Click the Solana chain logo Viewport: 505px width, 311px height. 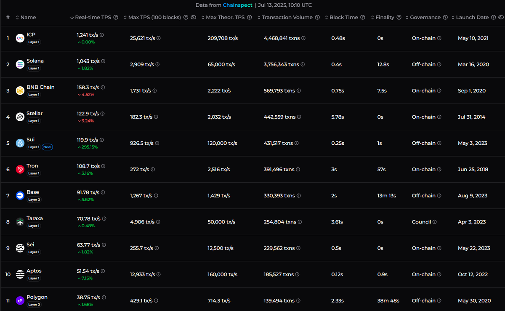[20, 64]
